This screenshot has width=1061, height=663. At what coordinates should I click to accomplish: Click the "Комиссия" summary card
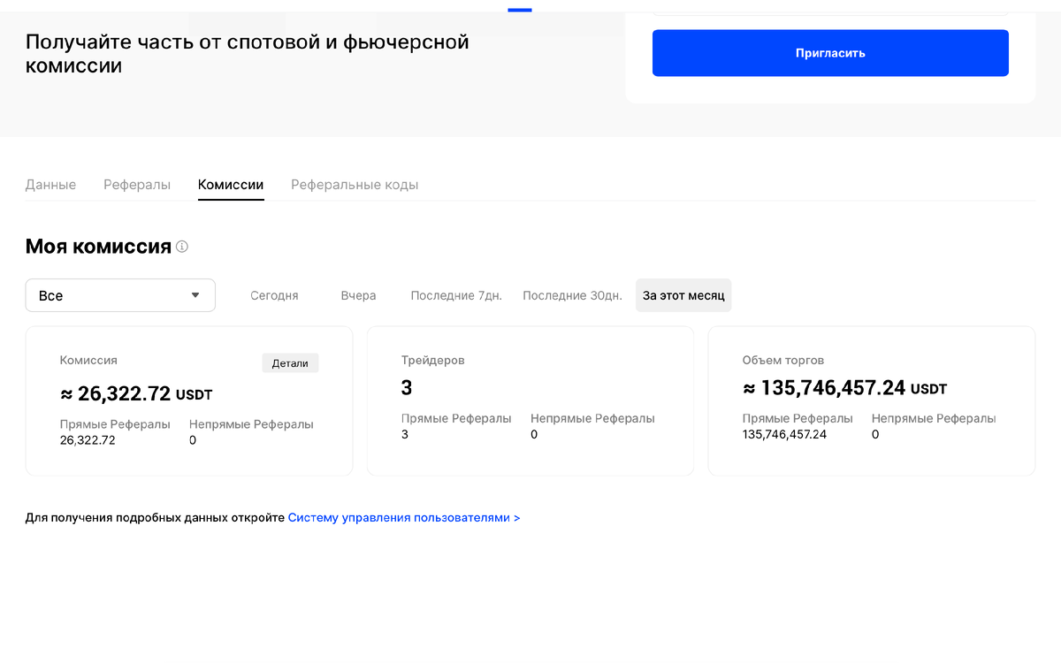click(x=188, y=400)
